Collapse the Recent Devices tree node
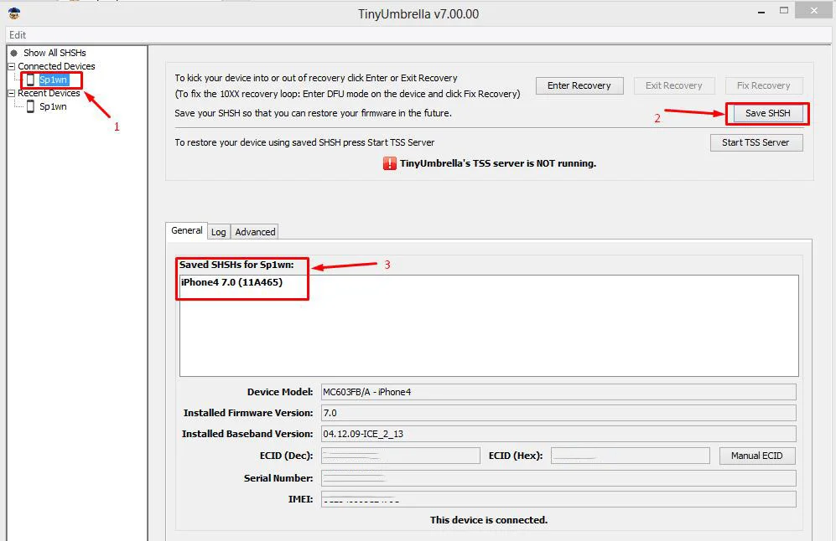The image size is (836, 541). coord(11,93)
